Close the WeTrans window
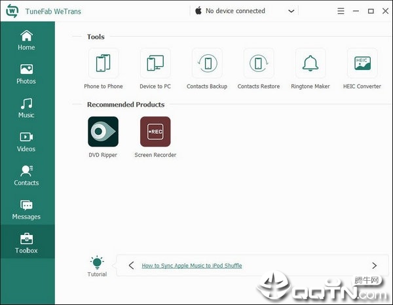This screenshot has height=305, width=393. click(x=385, y=11)
